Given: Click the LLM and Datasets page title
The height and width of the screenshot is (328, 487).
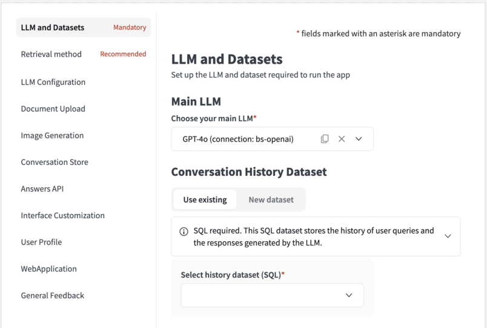Looking at the screenshot, I should [x=227, y=59].
